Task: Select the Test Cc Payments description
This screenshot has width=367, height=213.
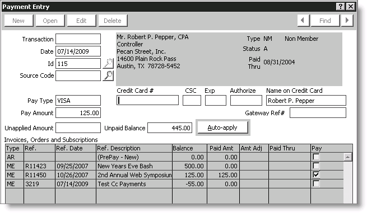Action: point(134,184)
